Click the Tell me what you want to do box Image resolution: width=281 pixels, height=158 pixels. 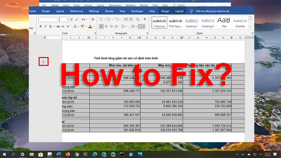213,11
